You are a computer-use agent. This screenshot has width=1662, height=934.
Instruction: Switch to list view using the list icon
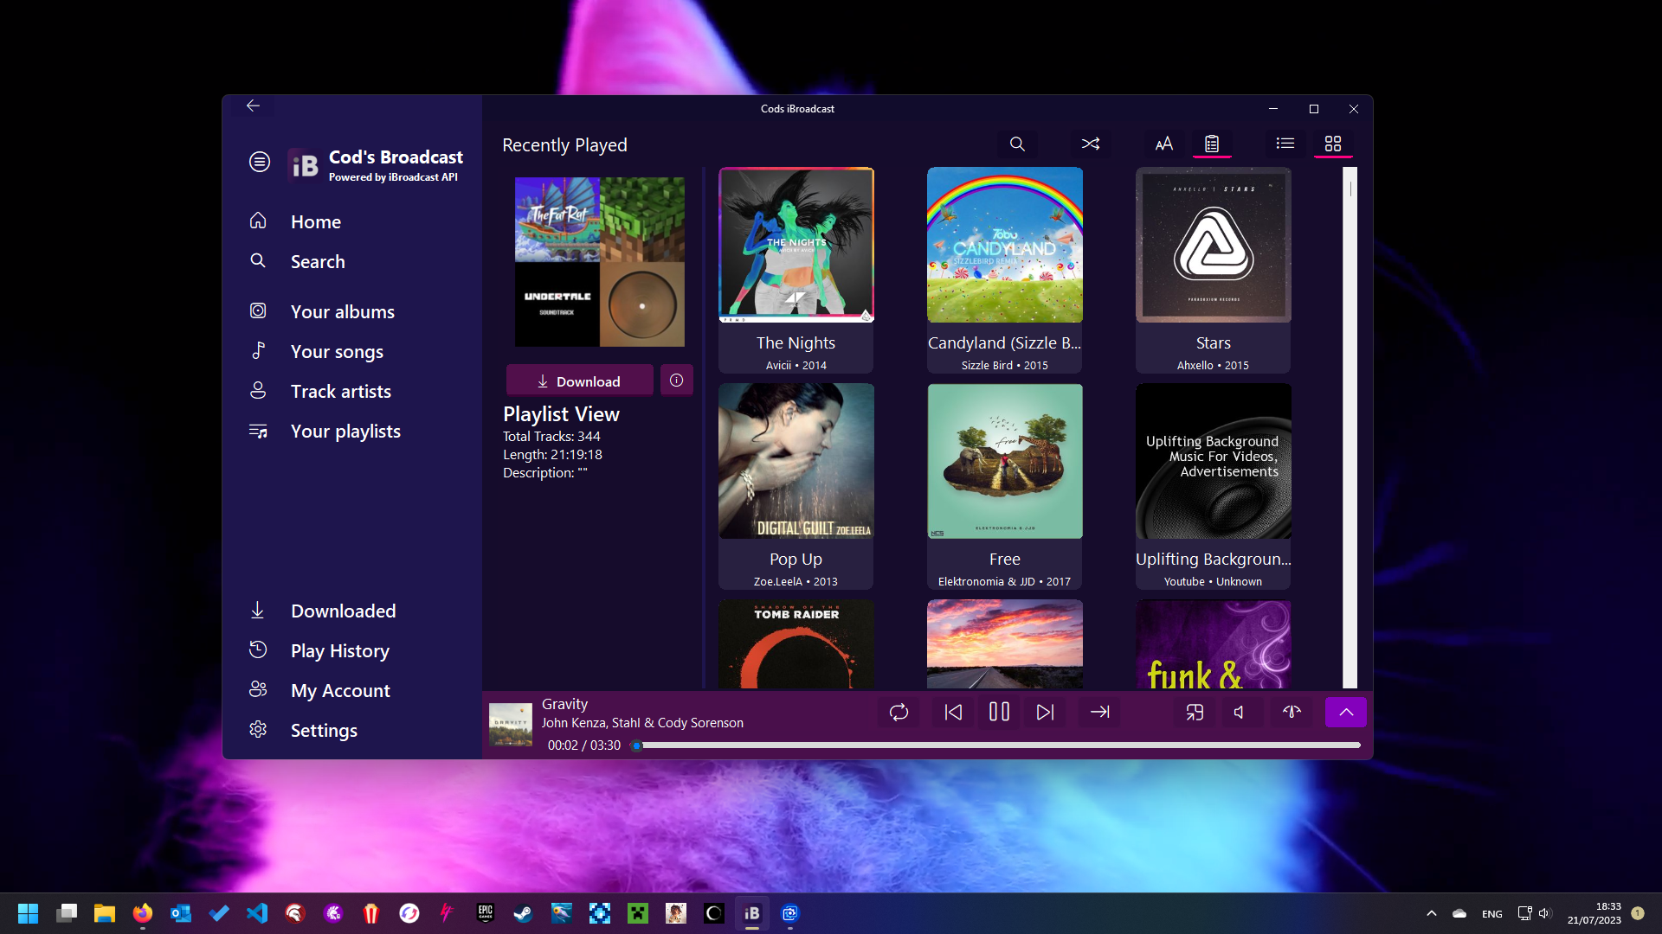tap(1285, 144)
